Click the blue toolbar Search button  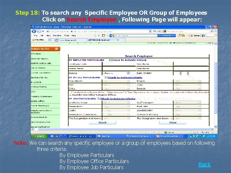pos(167,36)
